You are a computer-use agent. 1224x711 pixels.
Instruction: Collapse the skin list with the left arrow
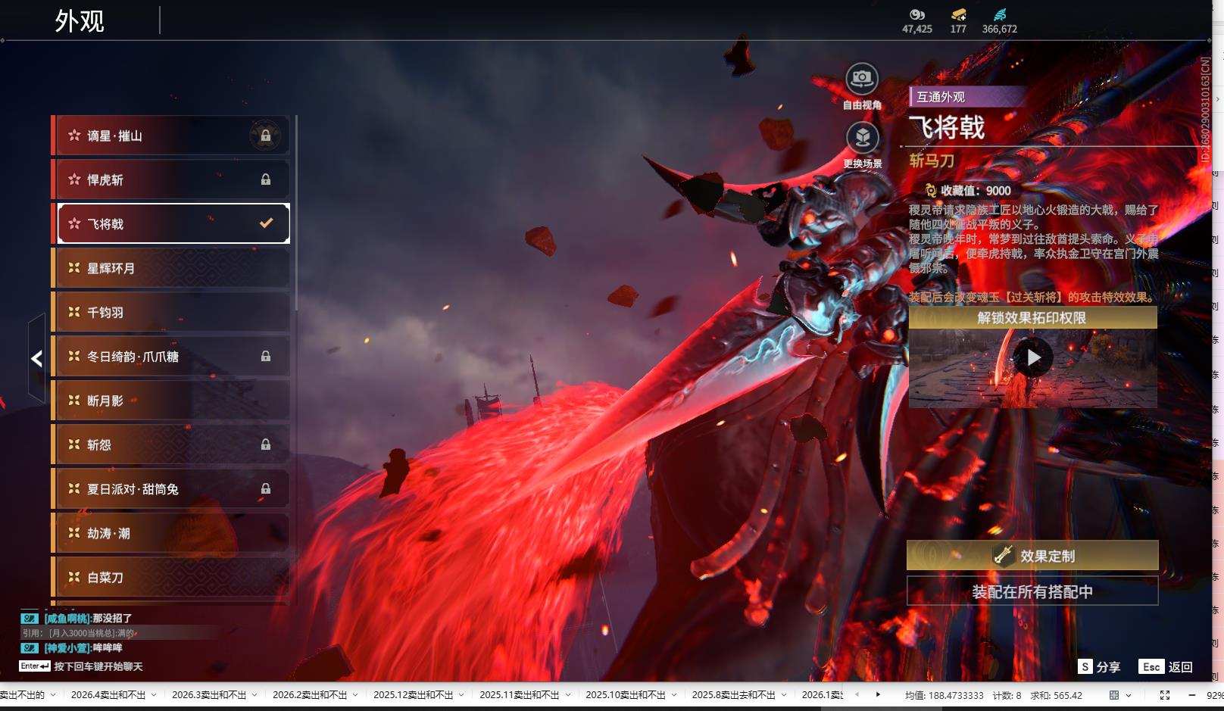point(36,358)
